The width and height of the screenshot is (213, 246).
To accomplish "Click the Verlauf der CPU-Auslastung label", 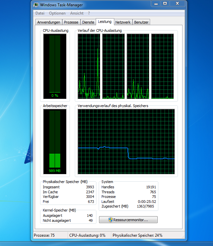I will [x=100, y=31].
